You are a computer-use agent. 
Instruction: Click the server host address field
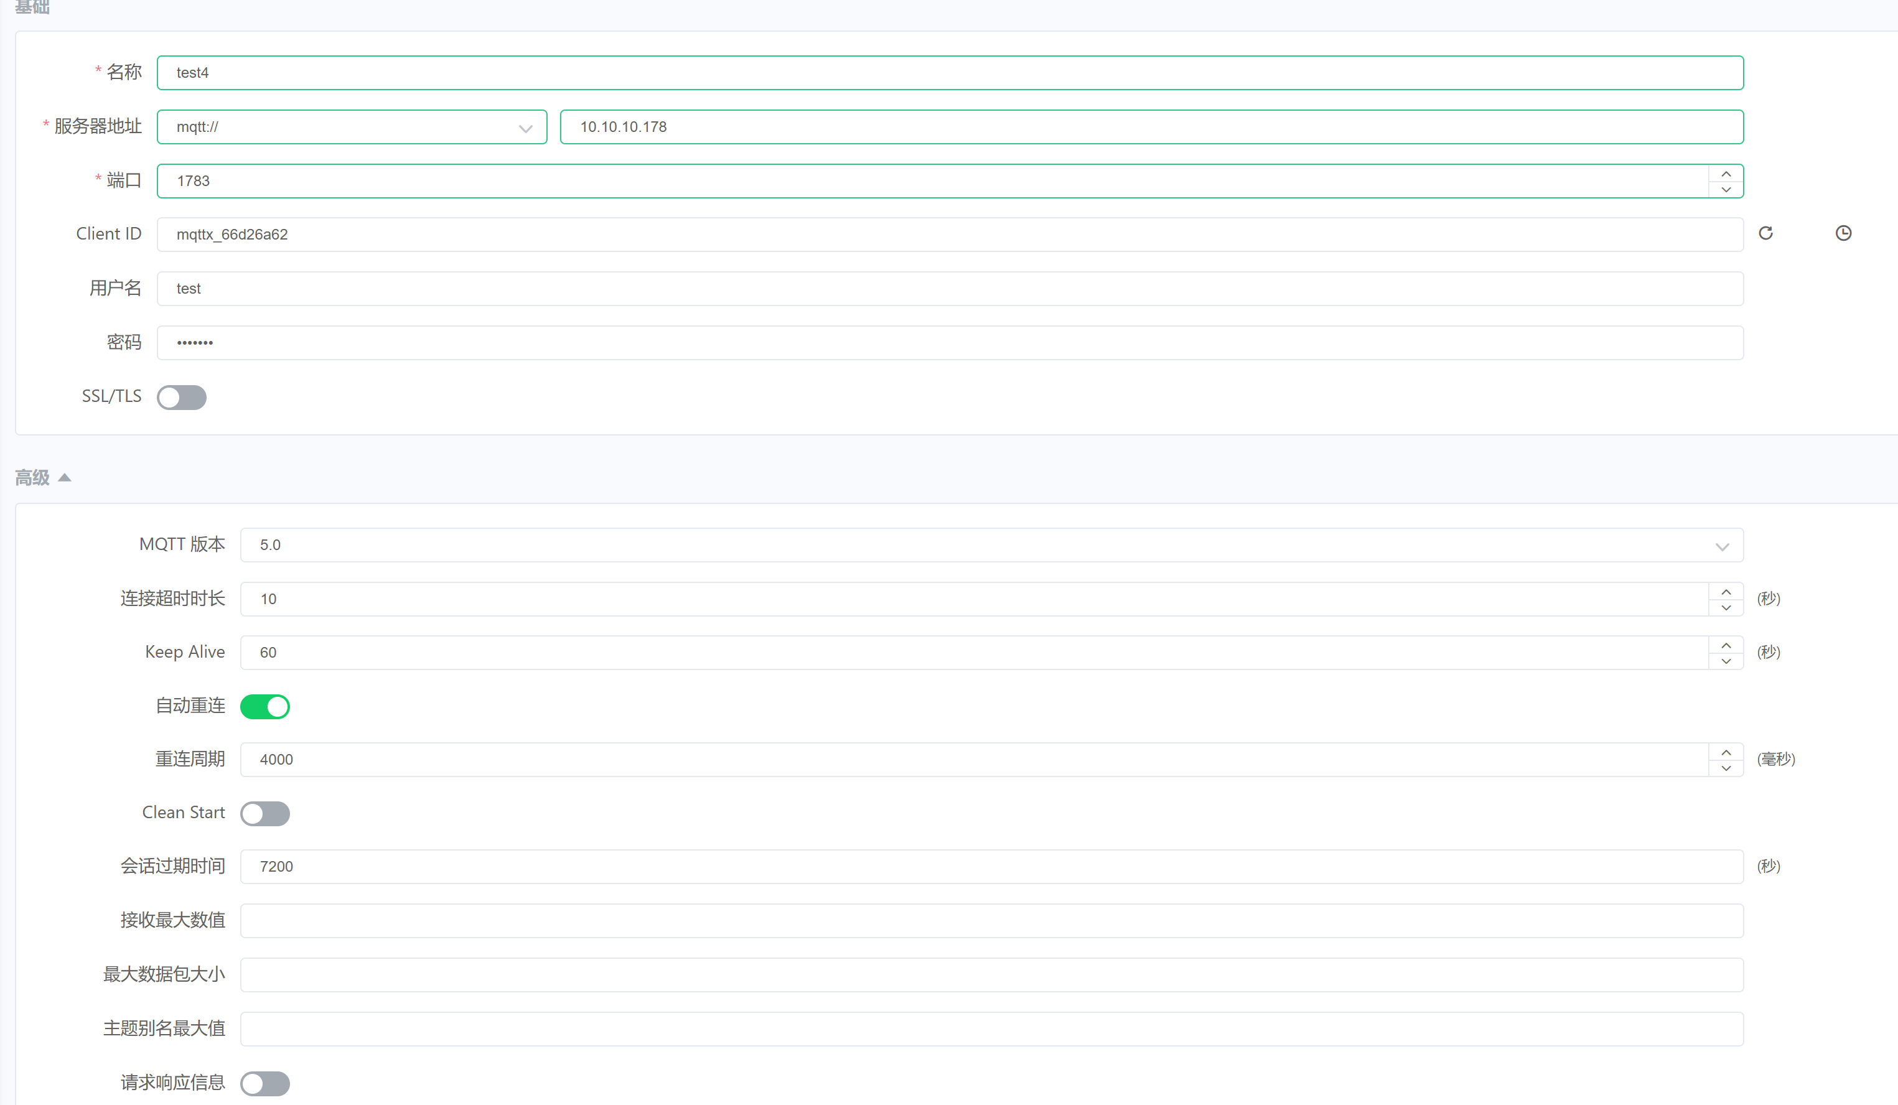click(x=1151, y=128)
